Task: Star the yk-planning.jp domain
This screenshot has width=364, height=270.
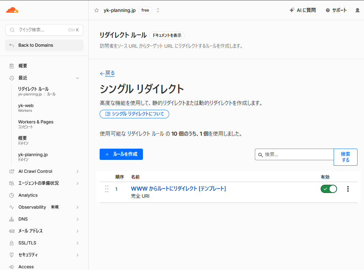Action: pyautogui.click(x=97, y=10)
